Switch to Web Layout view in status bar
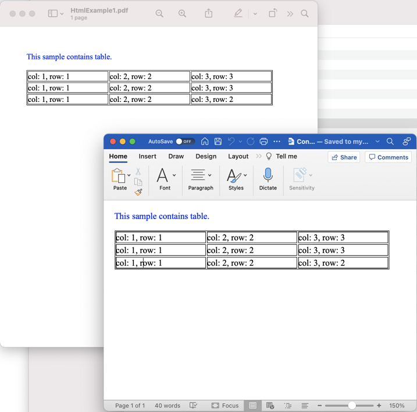The image size is (417, 412). [x=270, y=406]
